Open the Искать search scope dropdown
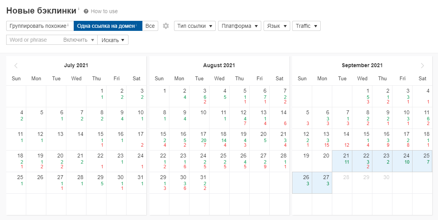The width and height of the screenshot is (438, 220). coord(113,40)
